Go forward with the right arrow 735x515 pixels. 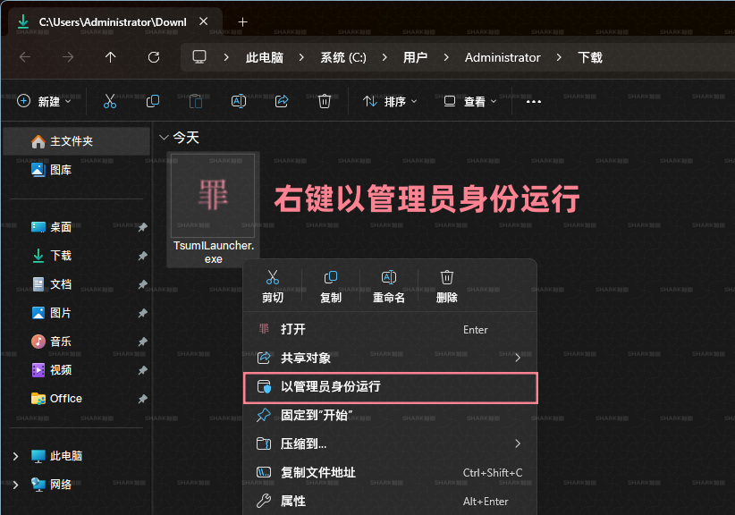pos(68,57)
